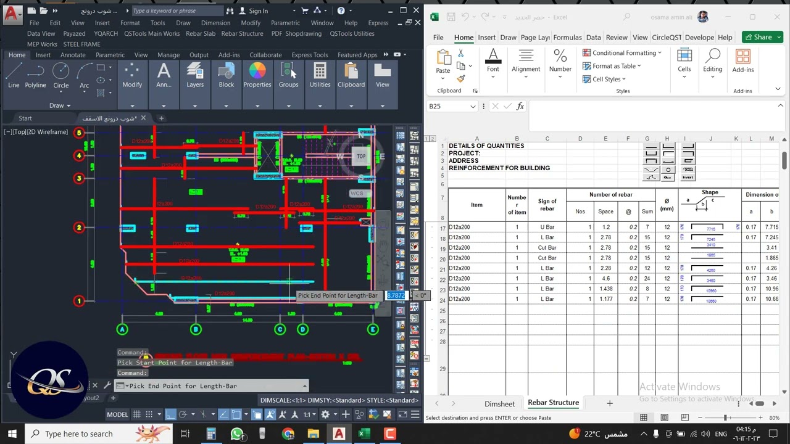790x444 pixels.
Task: Click the Copy icon in Excel
Action: [x=460, y=66]
